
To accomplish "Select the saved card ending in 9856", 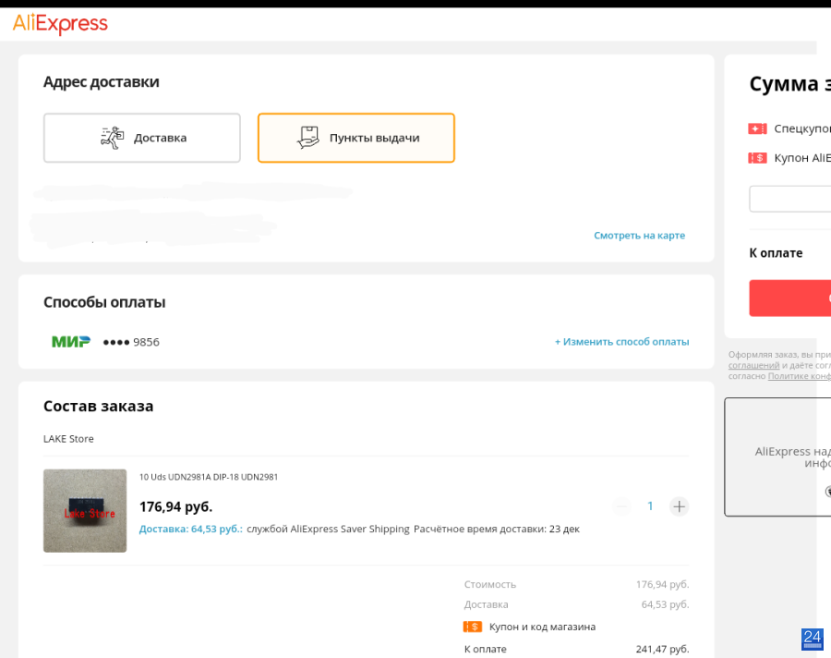I will click(x=131, y=342).
